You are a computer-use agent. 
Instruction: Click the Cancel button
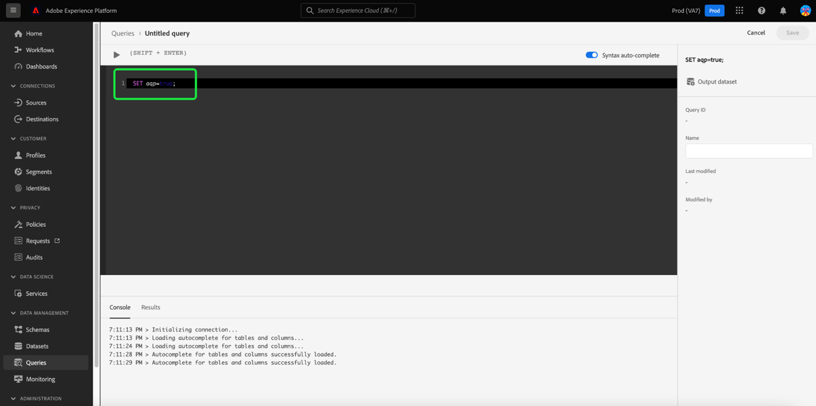click(x=755, y=32)
